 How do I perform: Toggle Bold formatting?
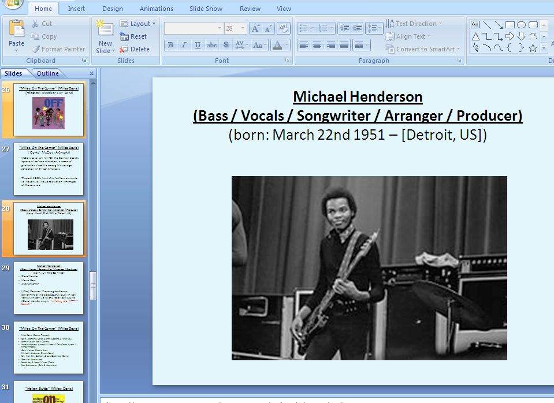(x=170, y=45)
